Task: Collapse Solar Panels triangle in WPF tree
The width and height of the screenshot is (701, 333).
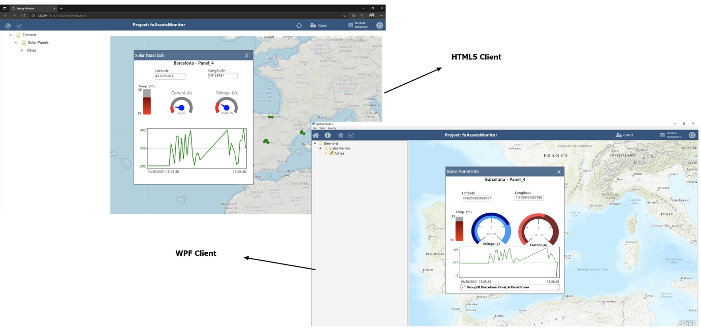Action: click(320, 148)
